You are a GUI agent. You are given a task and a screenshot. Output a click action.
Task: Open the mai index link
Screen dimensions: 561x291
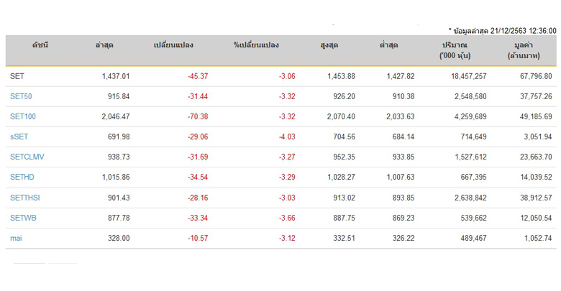[x=16, y=238]
